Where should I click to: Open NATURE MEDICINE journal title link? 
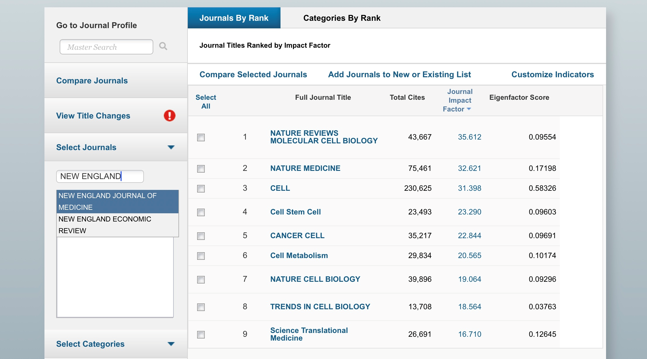pyautogui.click(x=305, y=168)
